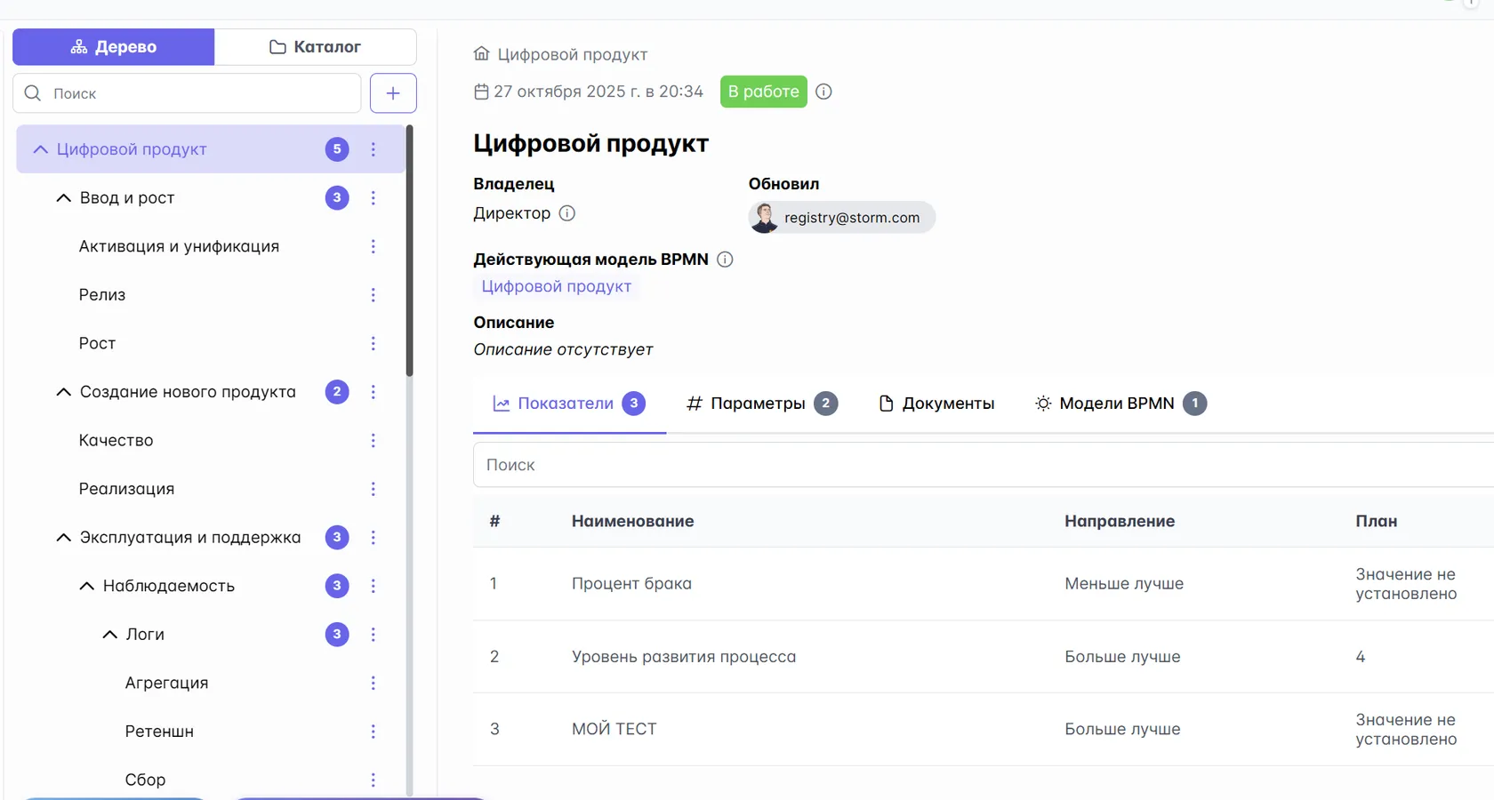Open the info icon next to Директор
This screenshot has height=800, width=1494.
coord(567,213)
